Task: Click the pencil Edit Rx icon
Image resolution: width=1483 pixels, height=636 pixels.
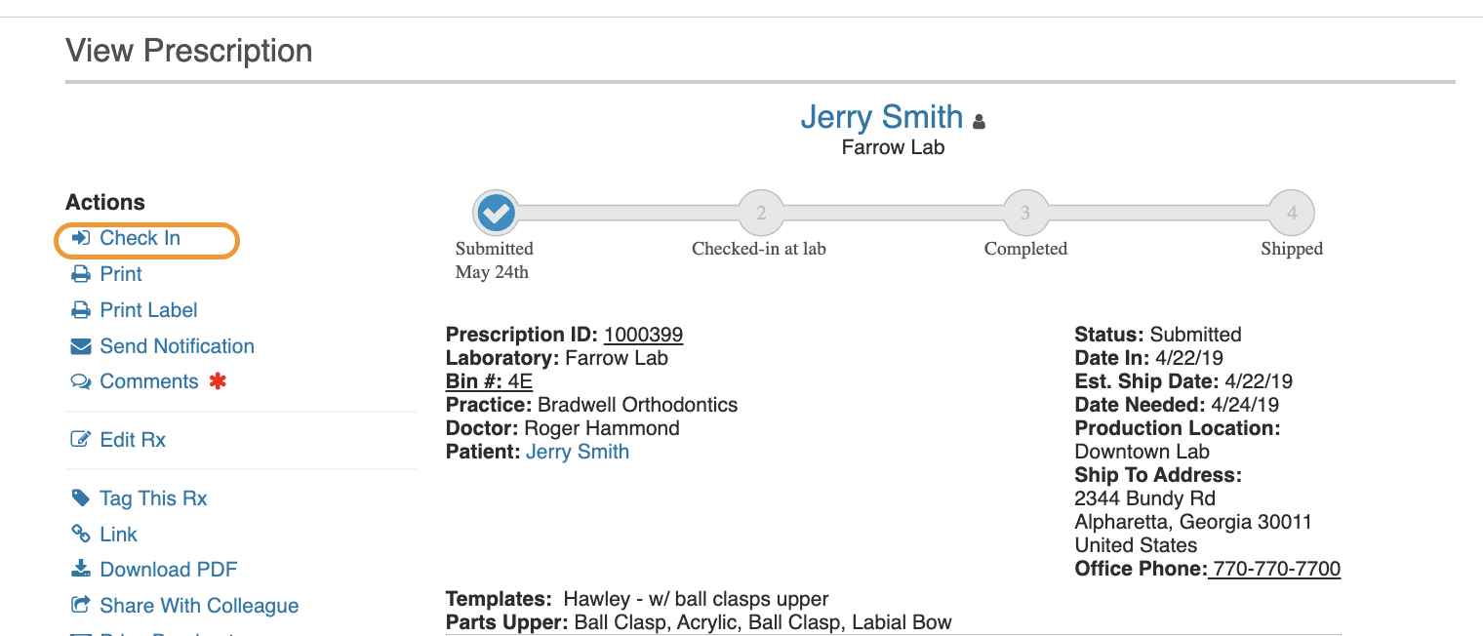Action: click(81, 439)
